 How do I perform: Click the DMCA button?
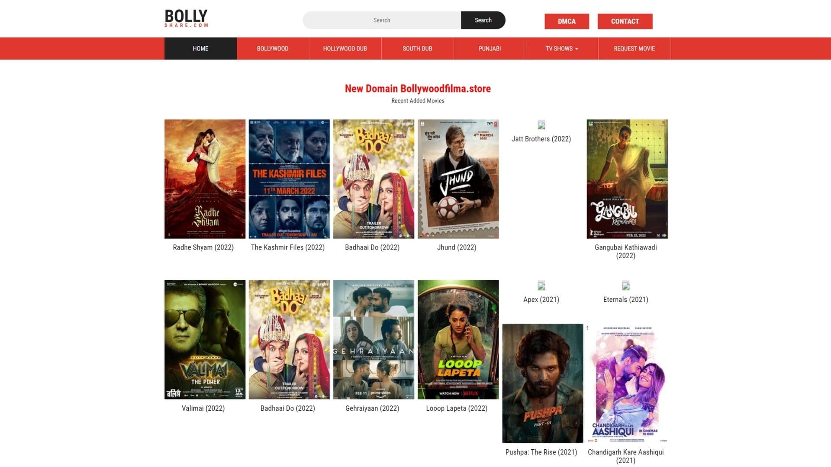click(x=567, y=21)
